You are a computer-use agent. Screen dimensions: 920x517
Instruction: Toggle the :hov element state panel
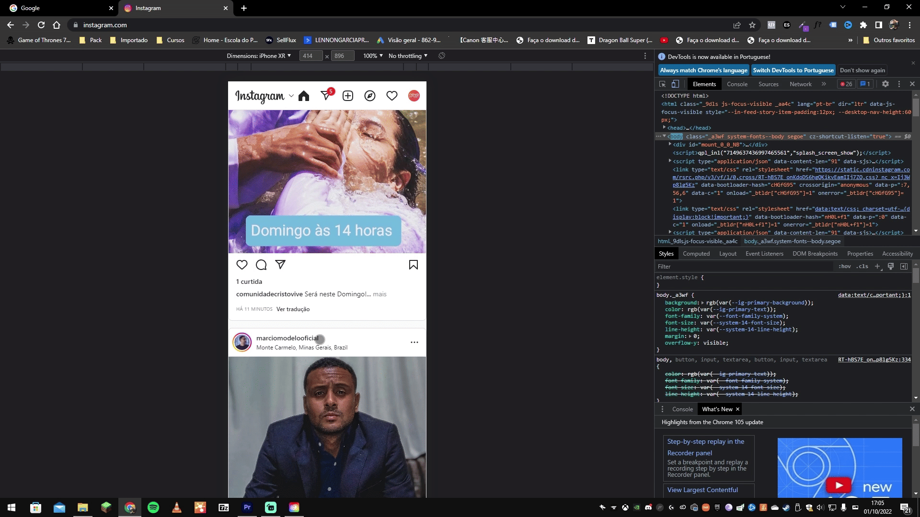(844, 267)
